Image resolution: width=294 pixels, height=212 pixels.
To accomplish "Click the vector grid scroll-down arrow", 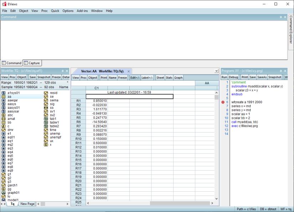I will 216,198.
